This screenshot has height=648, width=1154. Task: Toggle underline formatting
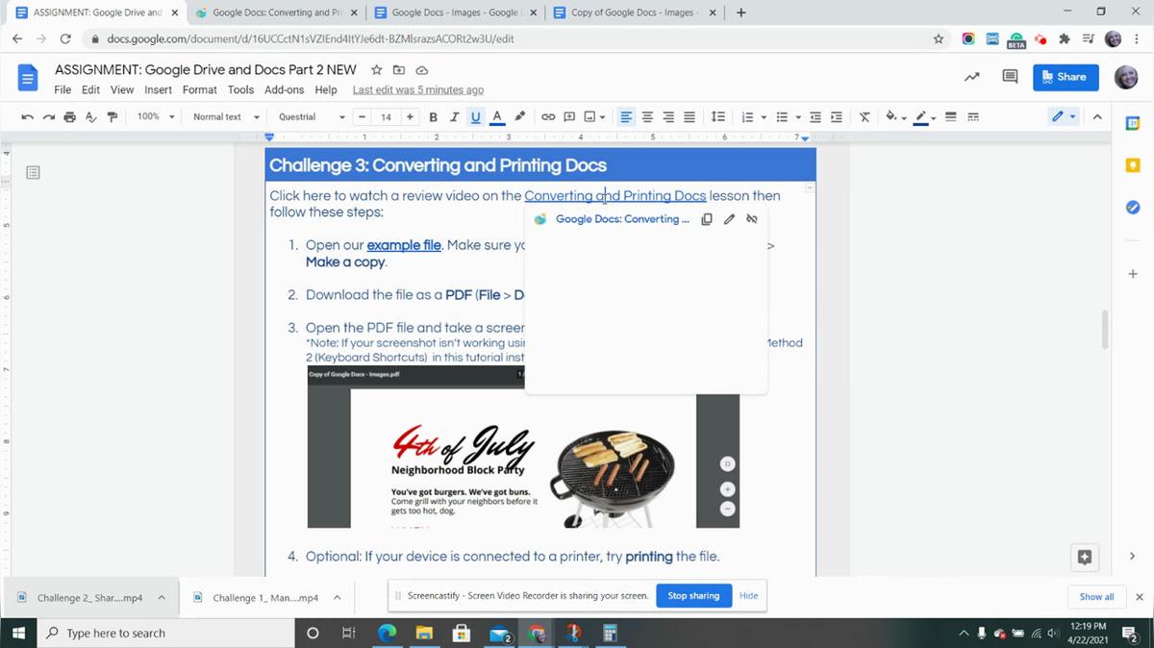475,117
